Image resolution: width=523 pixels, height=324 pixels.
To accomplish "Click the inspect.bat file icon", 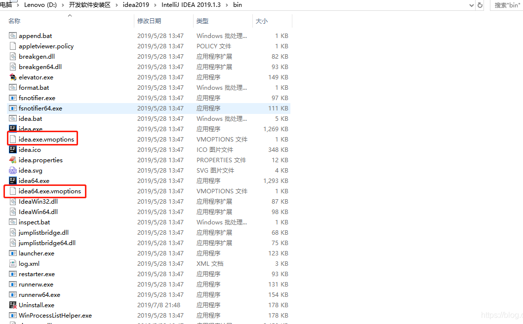I will pos(13,222).
